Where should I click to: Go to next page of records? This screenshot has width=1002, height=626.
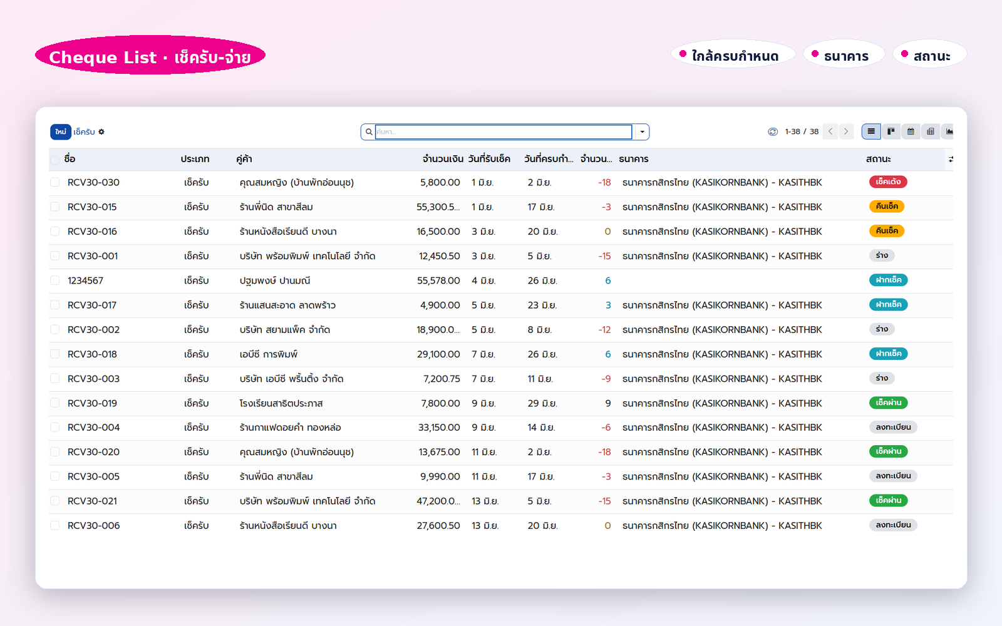pos(846,131)
